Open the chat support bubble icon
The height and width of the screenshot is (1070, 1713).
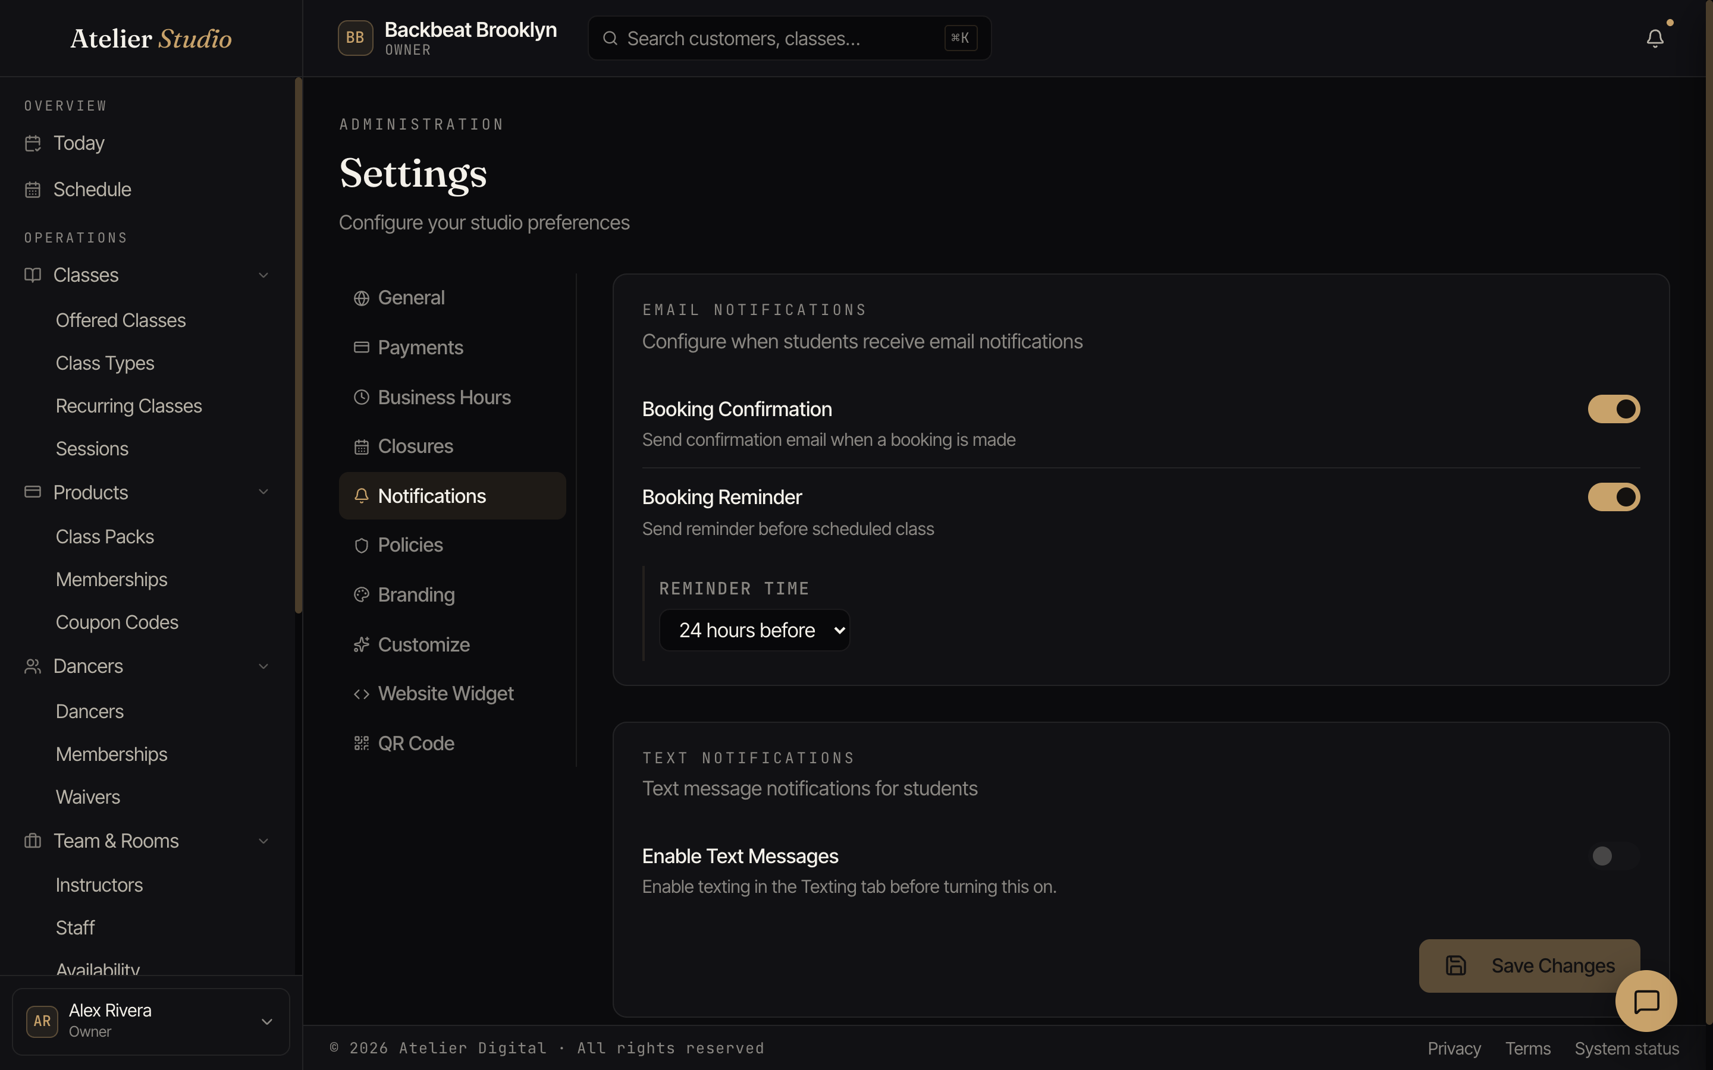click(x=1646, y=1002)
